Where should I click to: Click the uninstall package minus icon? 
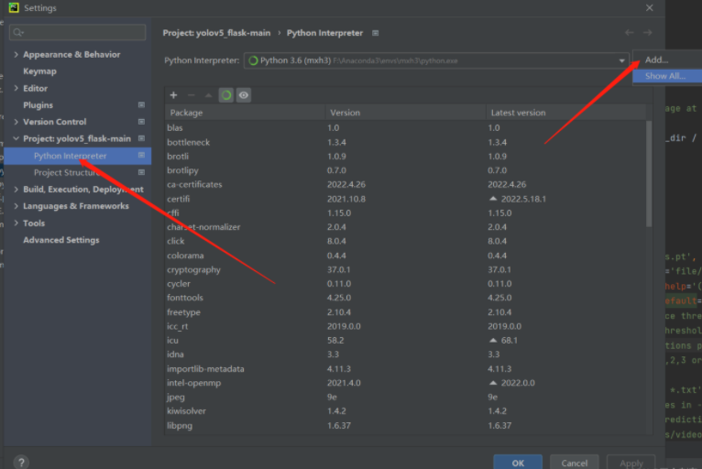pos(192,95)
